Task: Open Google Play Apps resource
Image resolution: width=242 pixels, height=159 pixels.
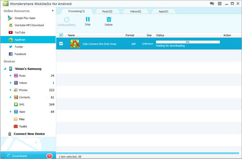Action: tap(25, 18)
